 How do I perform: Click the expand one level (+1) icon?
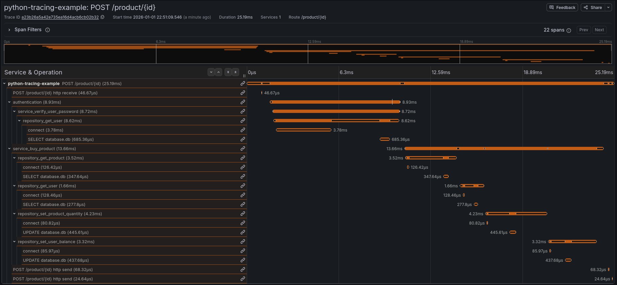pyautogui.click(x=211, y=72)
